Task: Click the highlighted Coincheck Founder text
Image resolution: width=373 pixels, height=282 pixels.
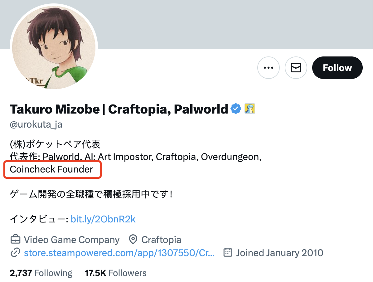Action: coord(51,169)
